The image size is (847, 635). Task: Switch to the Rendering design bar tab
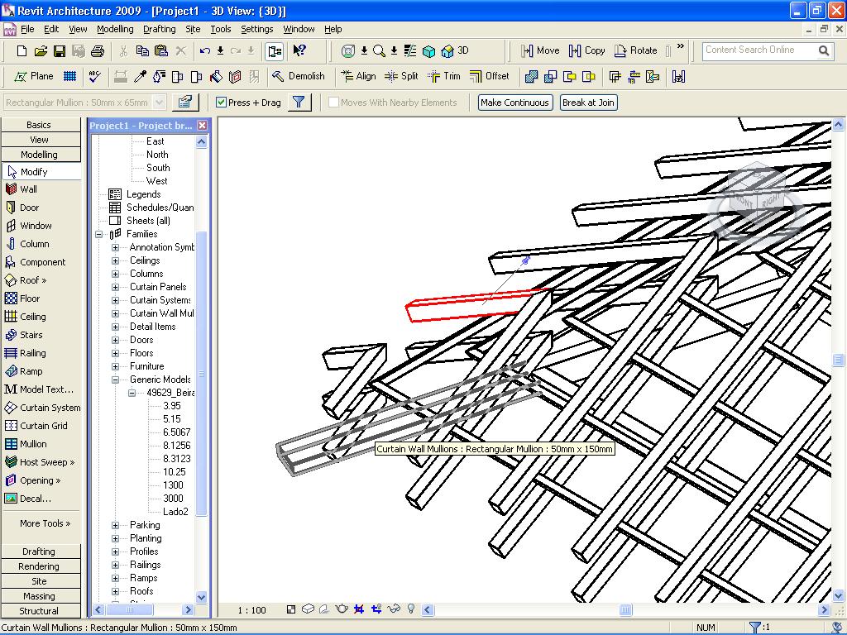tap(39, 566)
